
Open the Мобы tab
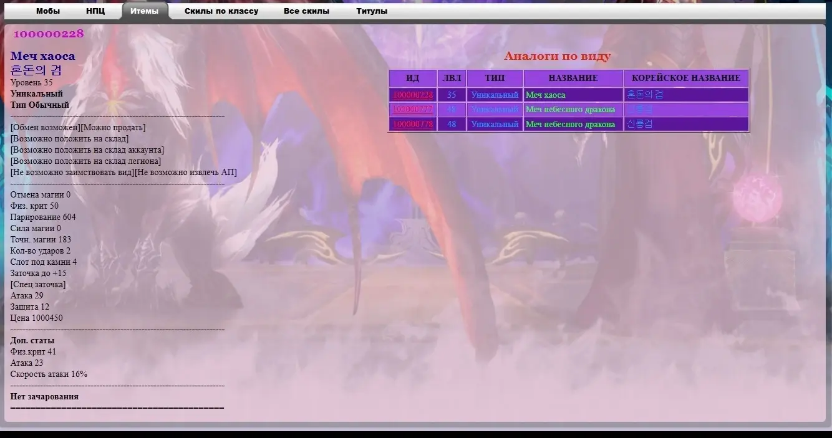click(48, 11)
